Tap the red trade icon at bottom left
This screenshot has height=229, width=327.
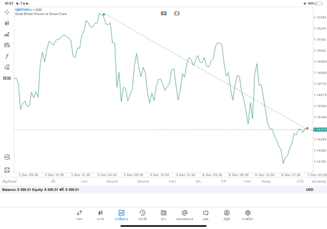[x=7, y=170]
